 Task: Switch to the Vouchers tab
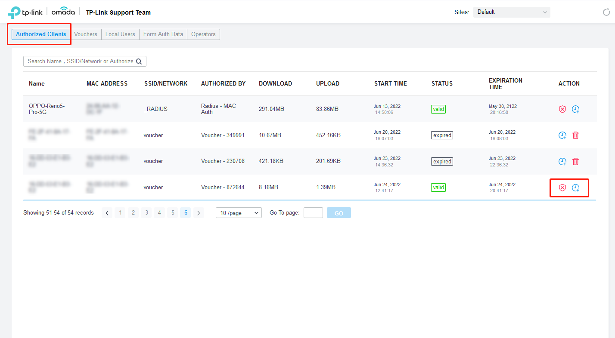(86, 34)
